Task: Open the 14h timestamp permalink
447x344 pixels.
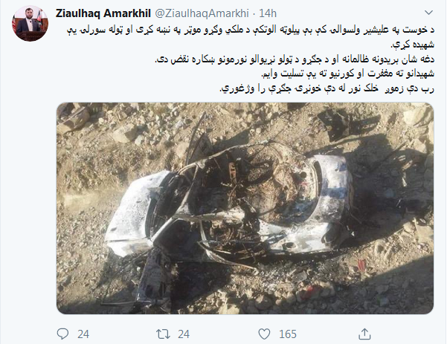Action: [x=268, y=13]
